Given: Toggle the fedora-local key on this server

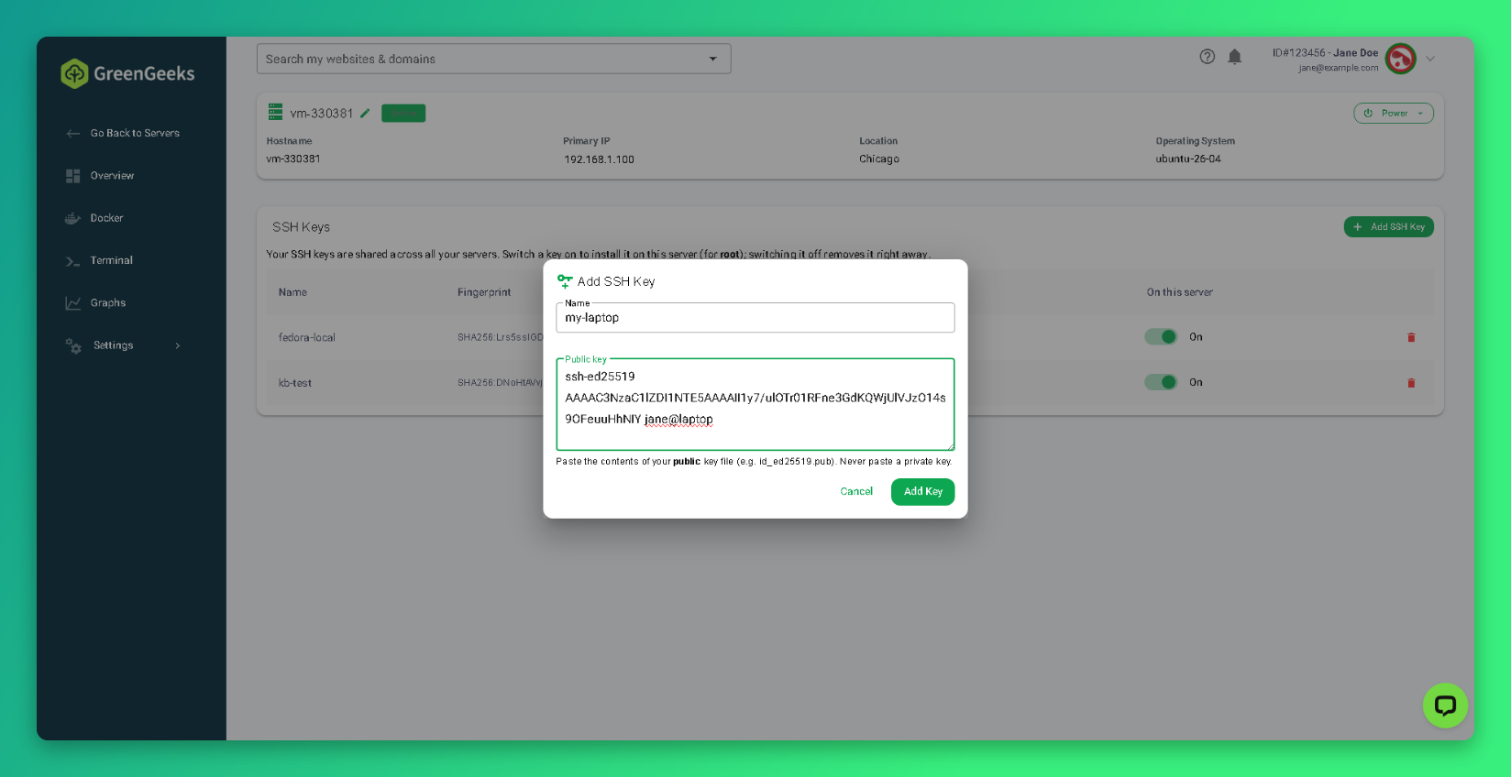Looking at the screenshot, I should [x=1161, y=337].
